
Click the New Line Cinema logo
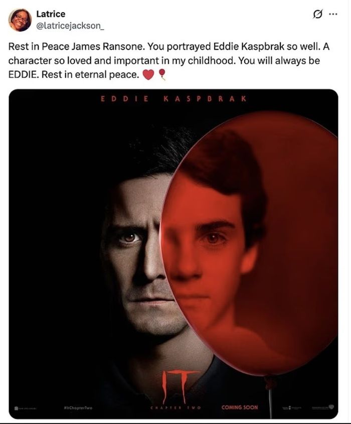click(x=27, y=408)
